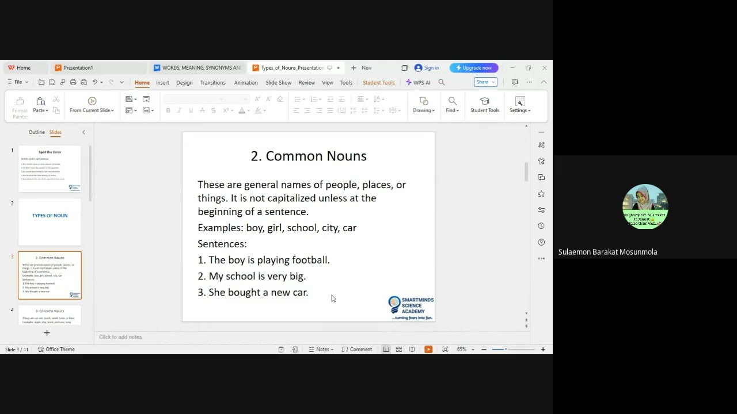Viewport: 737px width, 414px height.
Task: Switch to Reading view icon
Action: click(412, 349)
